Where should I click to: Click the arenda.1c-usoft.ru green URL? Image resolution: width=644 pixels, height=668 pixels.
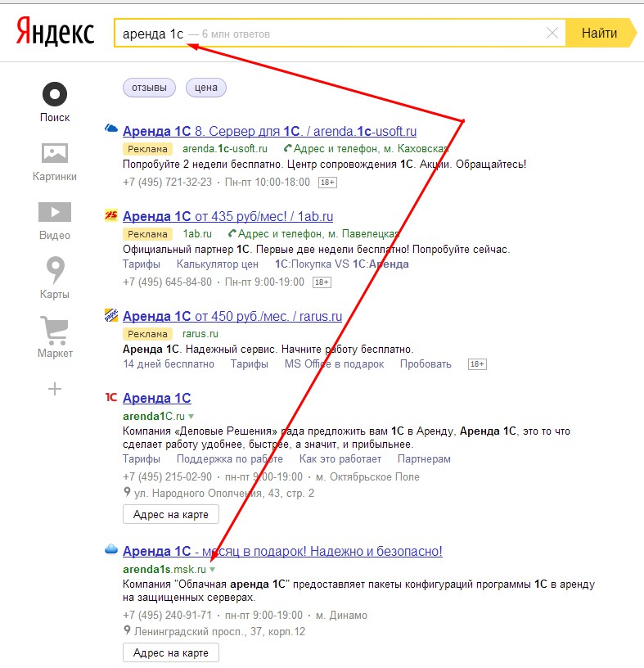(x=225, y=148)
